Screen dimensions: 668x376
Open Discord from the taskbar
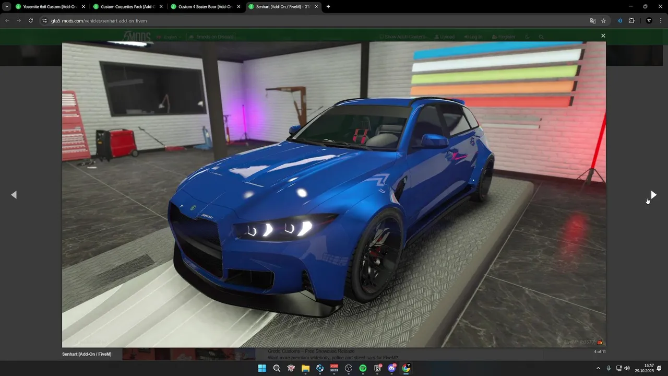[x=392, y=368]
